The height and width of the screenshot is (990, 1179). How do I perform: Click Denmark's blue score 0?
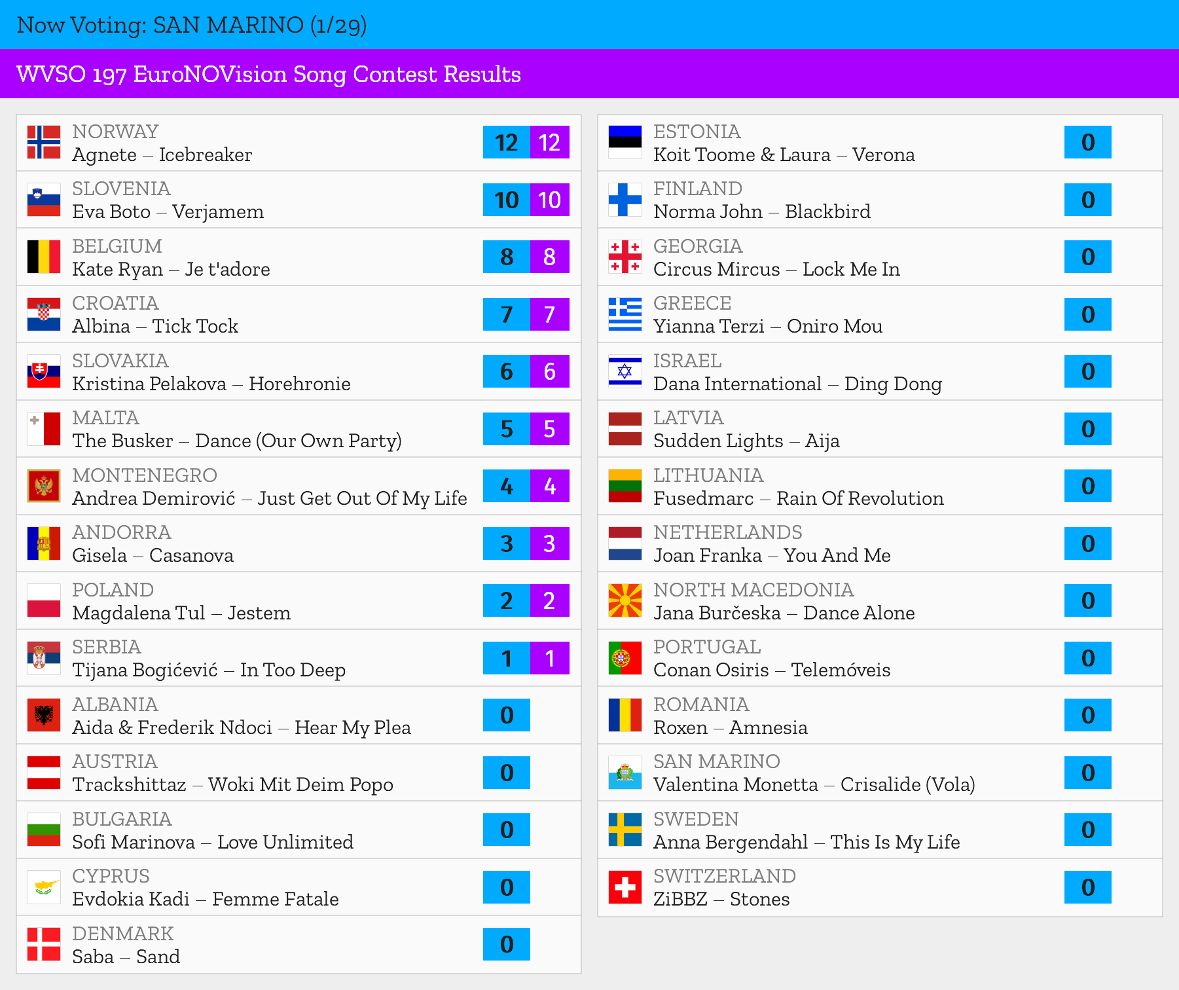point(507,944)
